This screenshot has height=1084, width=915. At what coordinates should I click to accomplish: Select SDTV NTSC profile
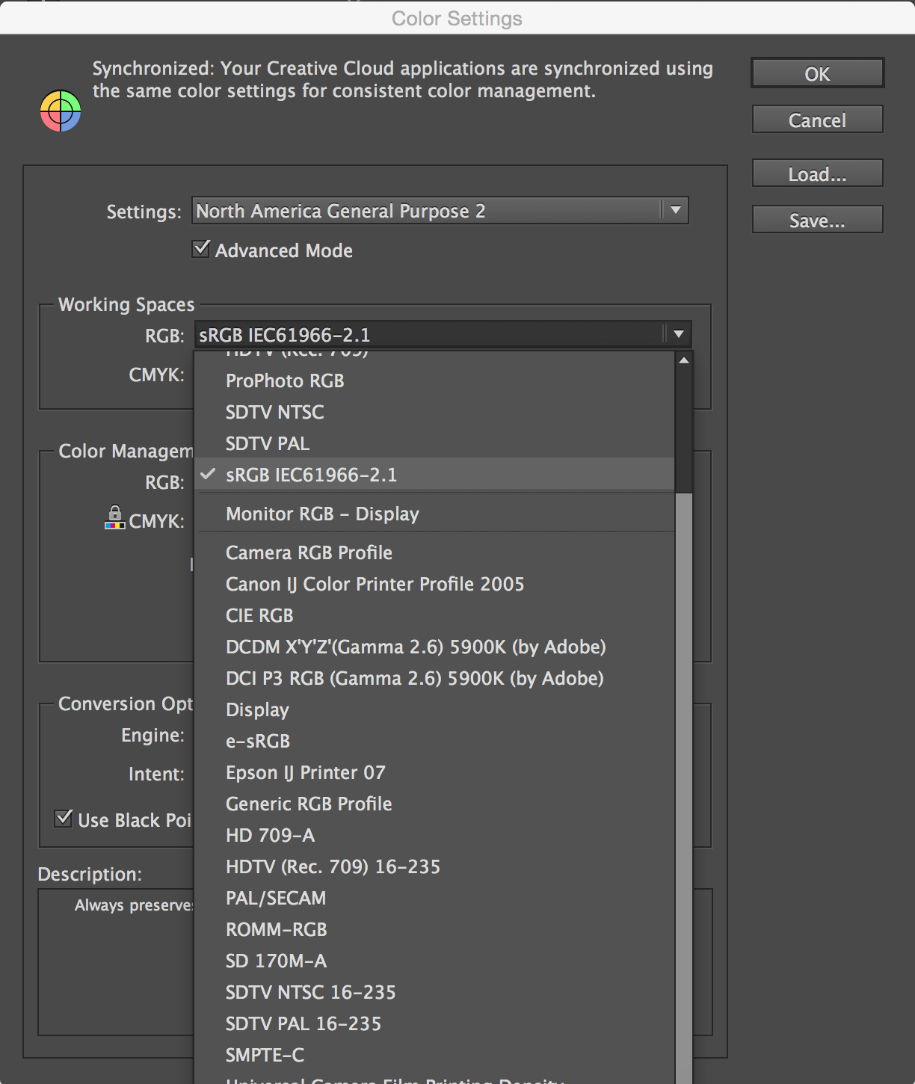point(274,412)
